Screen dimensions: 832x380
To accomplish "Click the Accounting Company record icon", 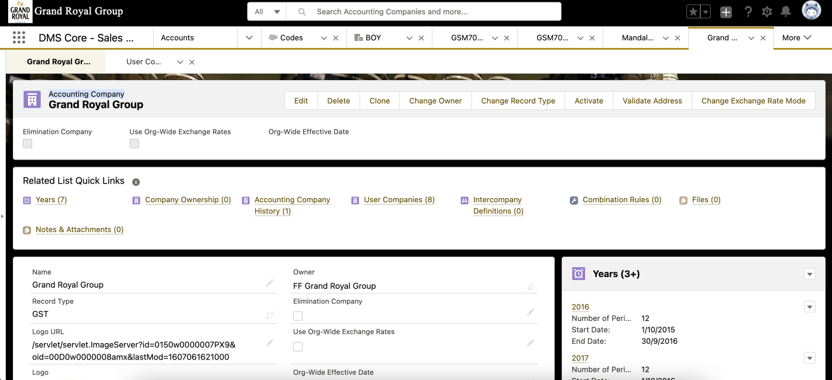I will (x=32, y=99).
